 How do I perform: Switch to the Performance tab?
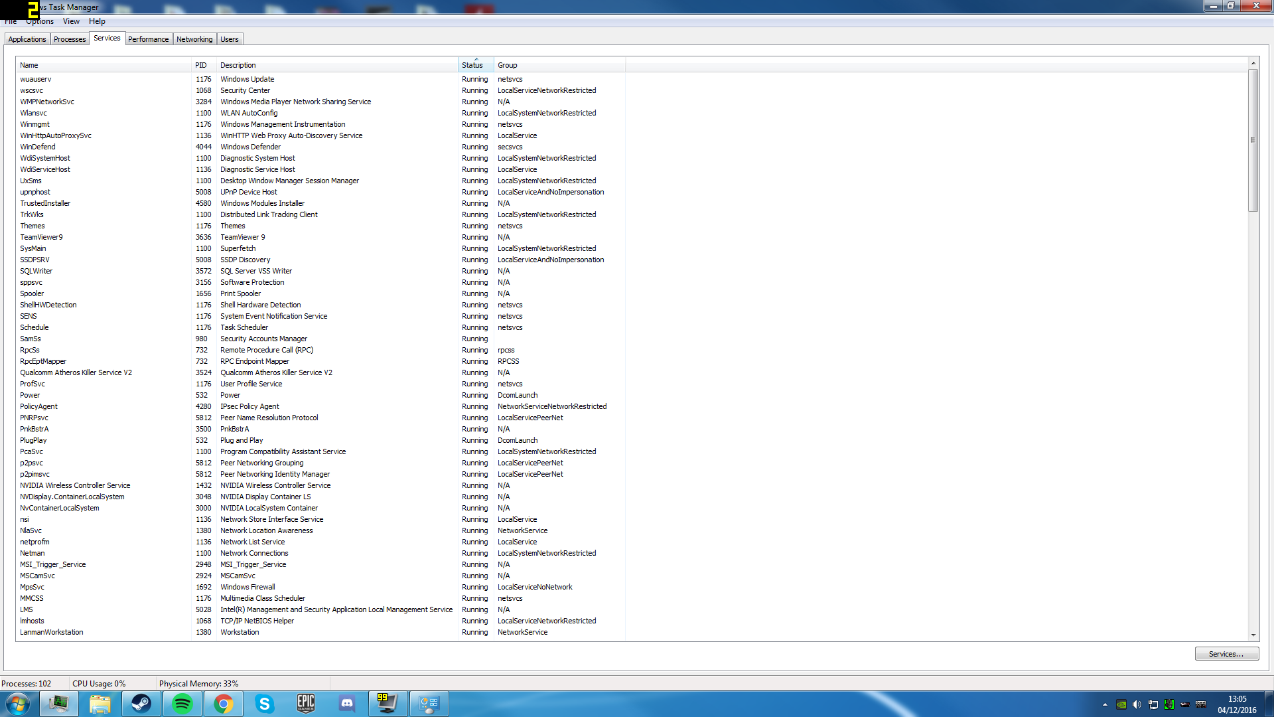pyautogui.click(x=149, y=39)
